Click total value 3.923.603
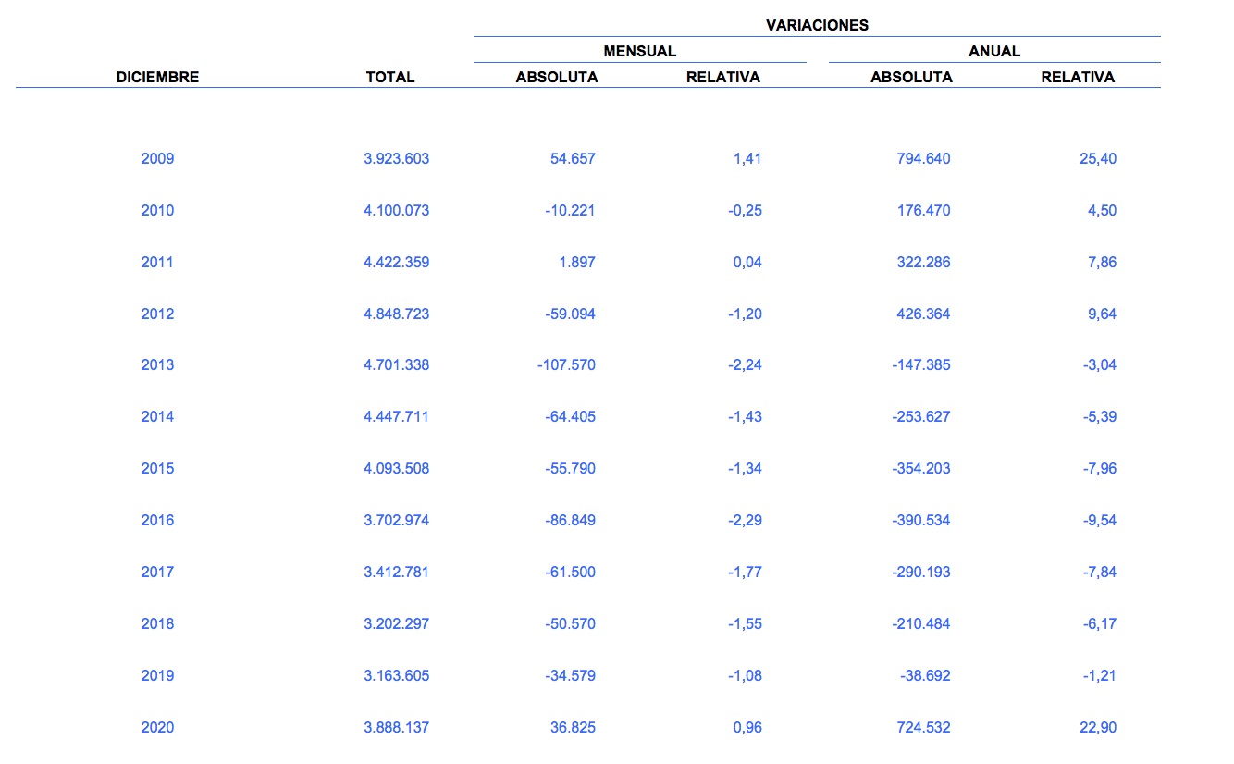This screenshot has height=764, width=1234. (396, 158)
